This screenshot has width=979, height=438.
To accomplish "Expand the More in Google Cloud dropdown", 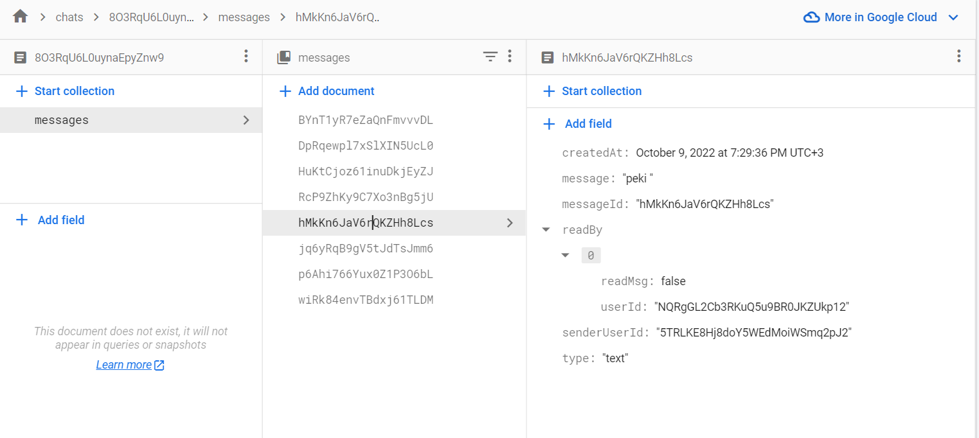I will click(x=954, y=17).
